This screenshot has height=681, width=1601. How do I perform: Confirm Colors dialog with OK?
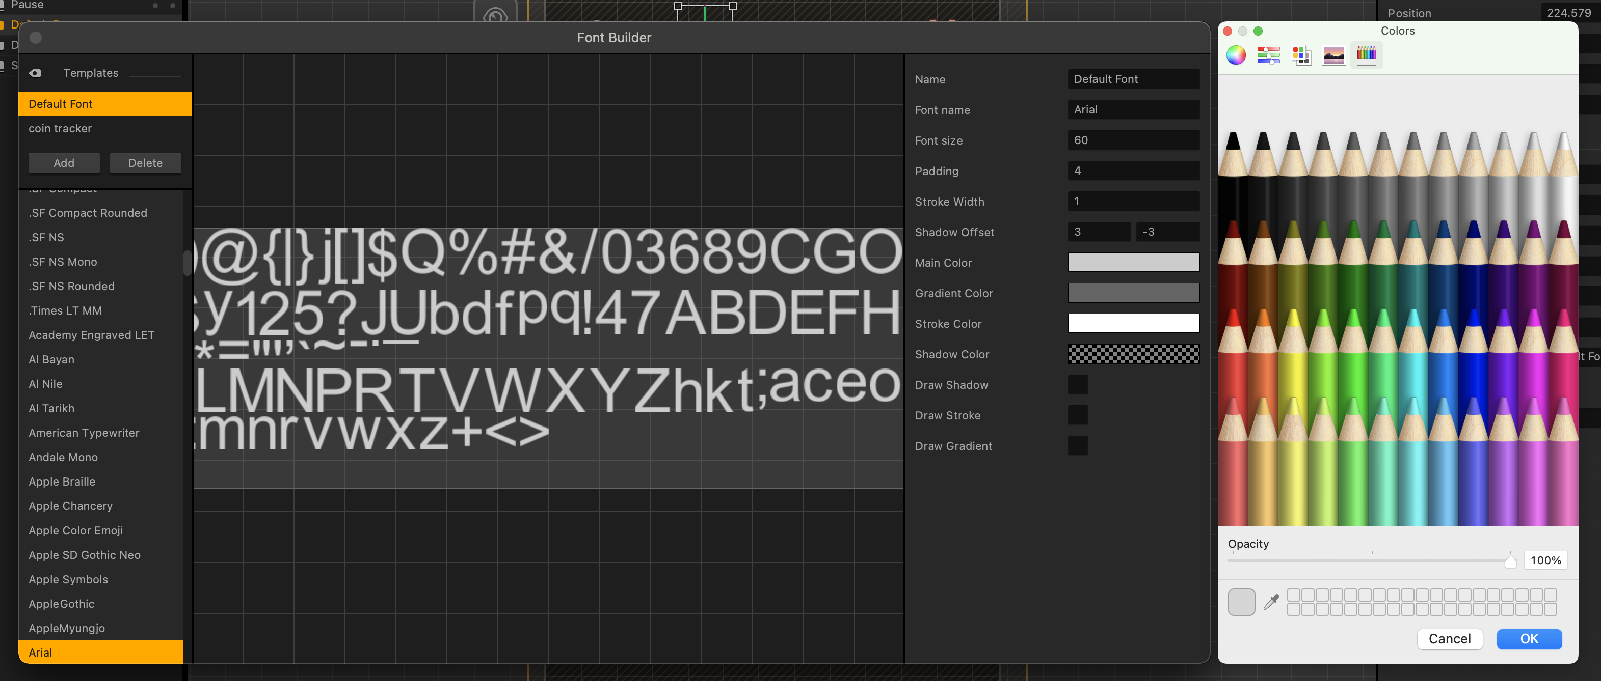tap(1529, 639)
